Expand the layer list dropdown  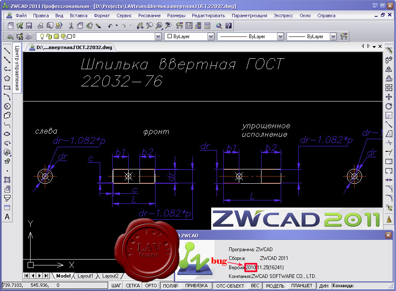pyautogui.click(x=158, y=36)
